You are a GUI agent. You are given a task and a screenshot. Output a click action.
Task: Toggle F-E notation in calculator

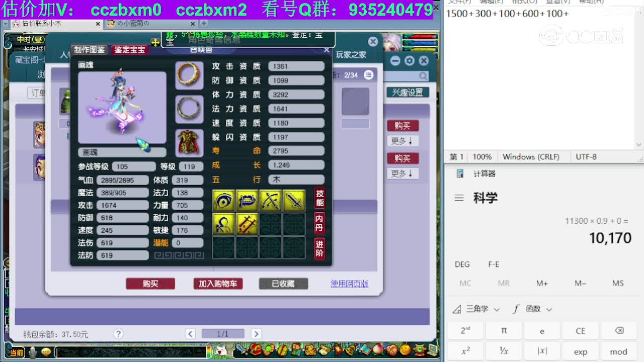pos(494,264)
